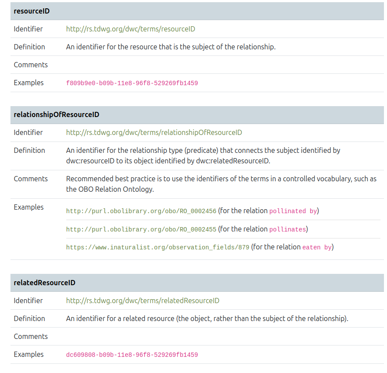Click the f809b9e0 example UUID code
The height and width of the screenshot is (373, 387).
132,83
